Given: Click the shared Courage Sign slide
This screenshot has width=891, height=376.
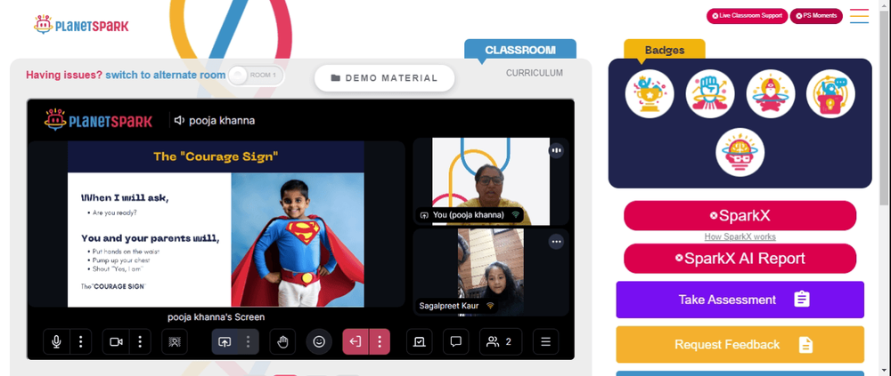Looking at the screenshot, I should point(216,224).
